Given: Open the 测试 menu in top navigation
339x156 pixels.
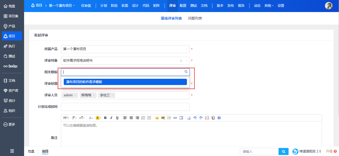Looking at the screenshot, I should pyautogui.click(x=193, y=6).
